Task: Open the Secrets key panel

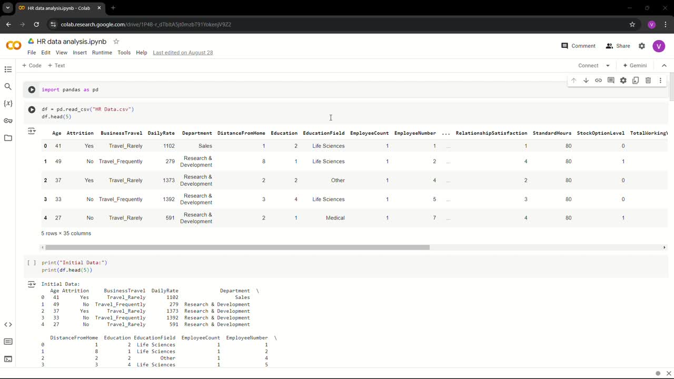Action: click(8, 121)
